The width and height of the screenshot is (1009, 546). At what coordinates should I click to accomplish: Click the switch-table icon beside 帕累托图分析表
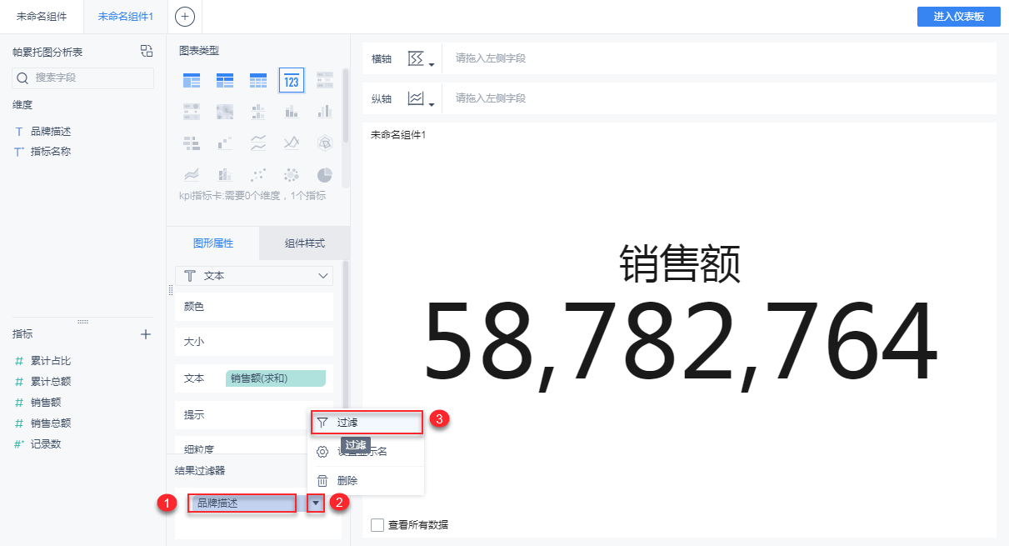point(147,52)
